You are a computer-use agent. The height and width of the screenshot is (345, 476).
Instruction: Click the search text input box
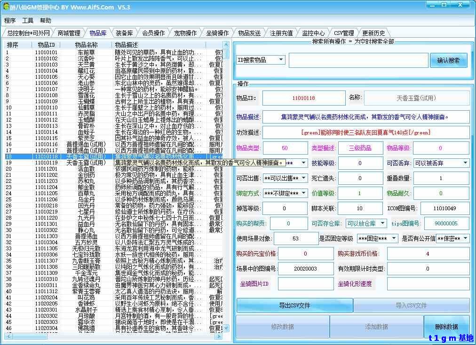point(357,60)
